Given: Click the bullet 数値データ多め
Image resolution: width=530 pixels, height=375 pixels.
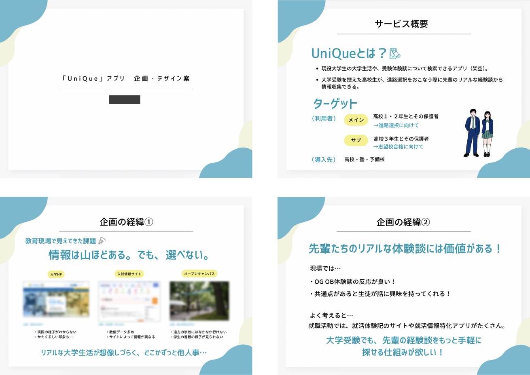Looking at the screenshot, I should (x=120, y=332).
